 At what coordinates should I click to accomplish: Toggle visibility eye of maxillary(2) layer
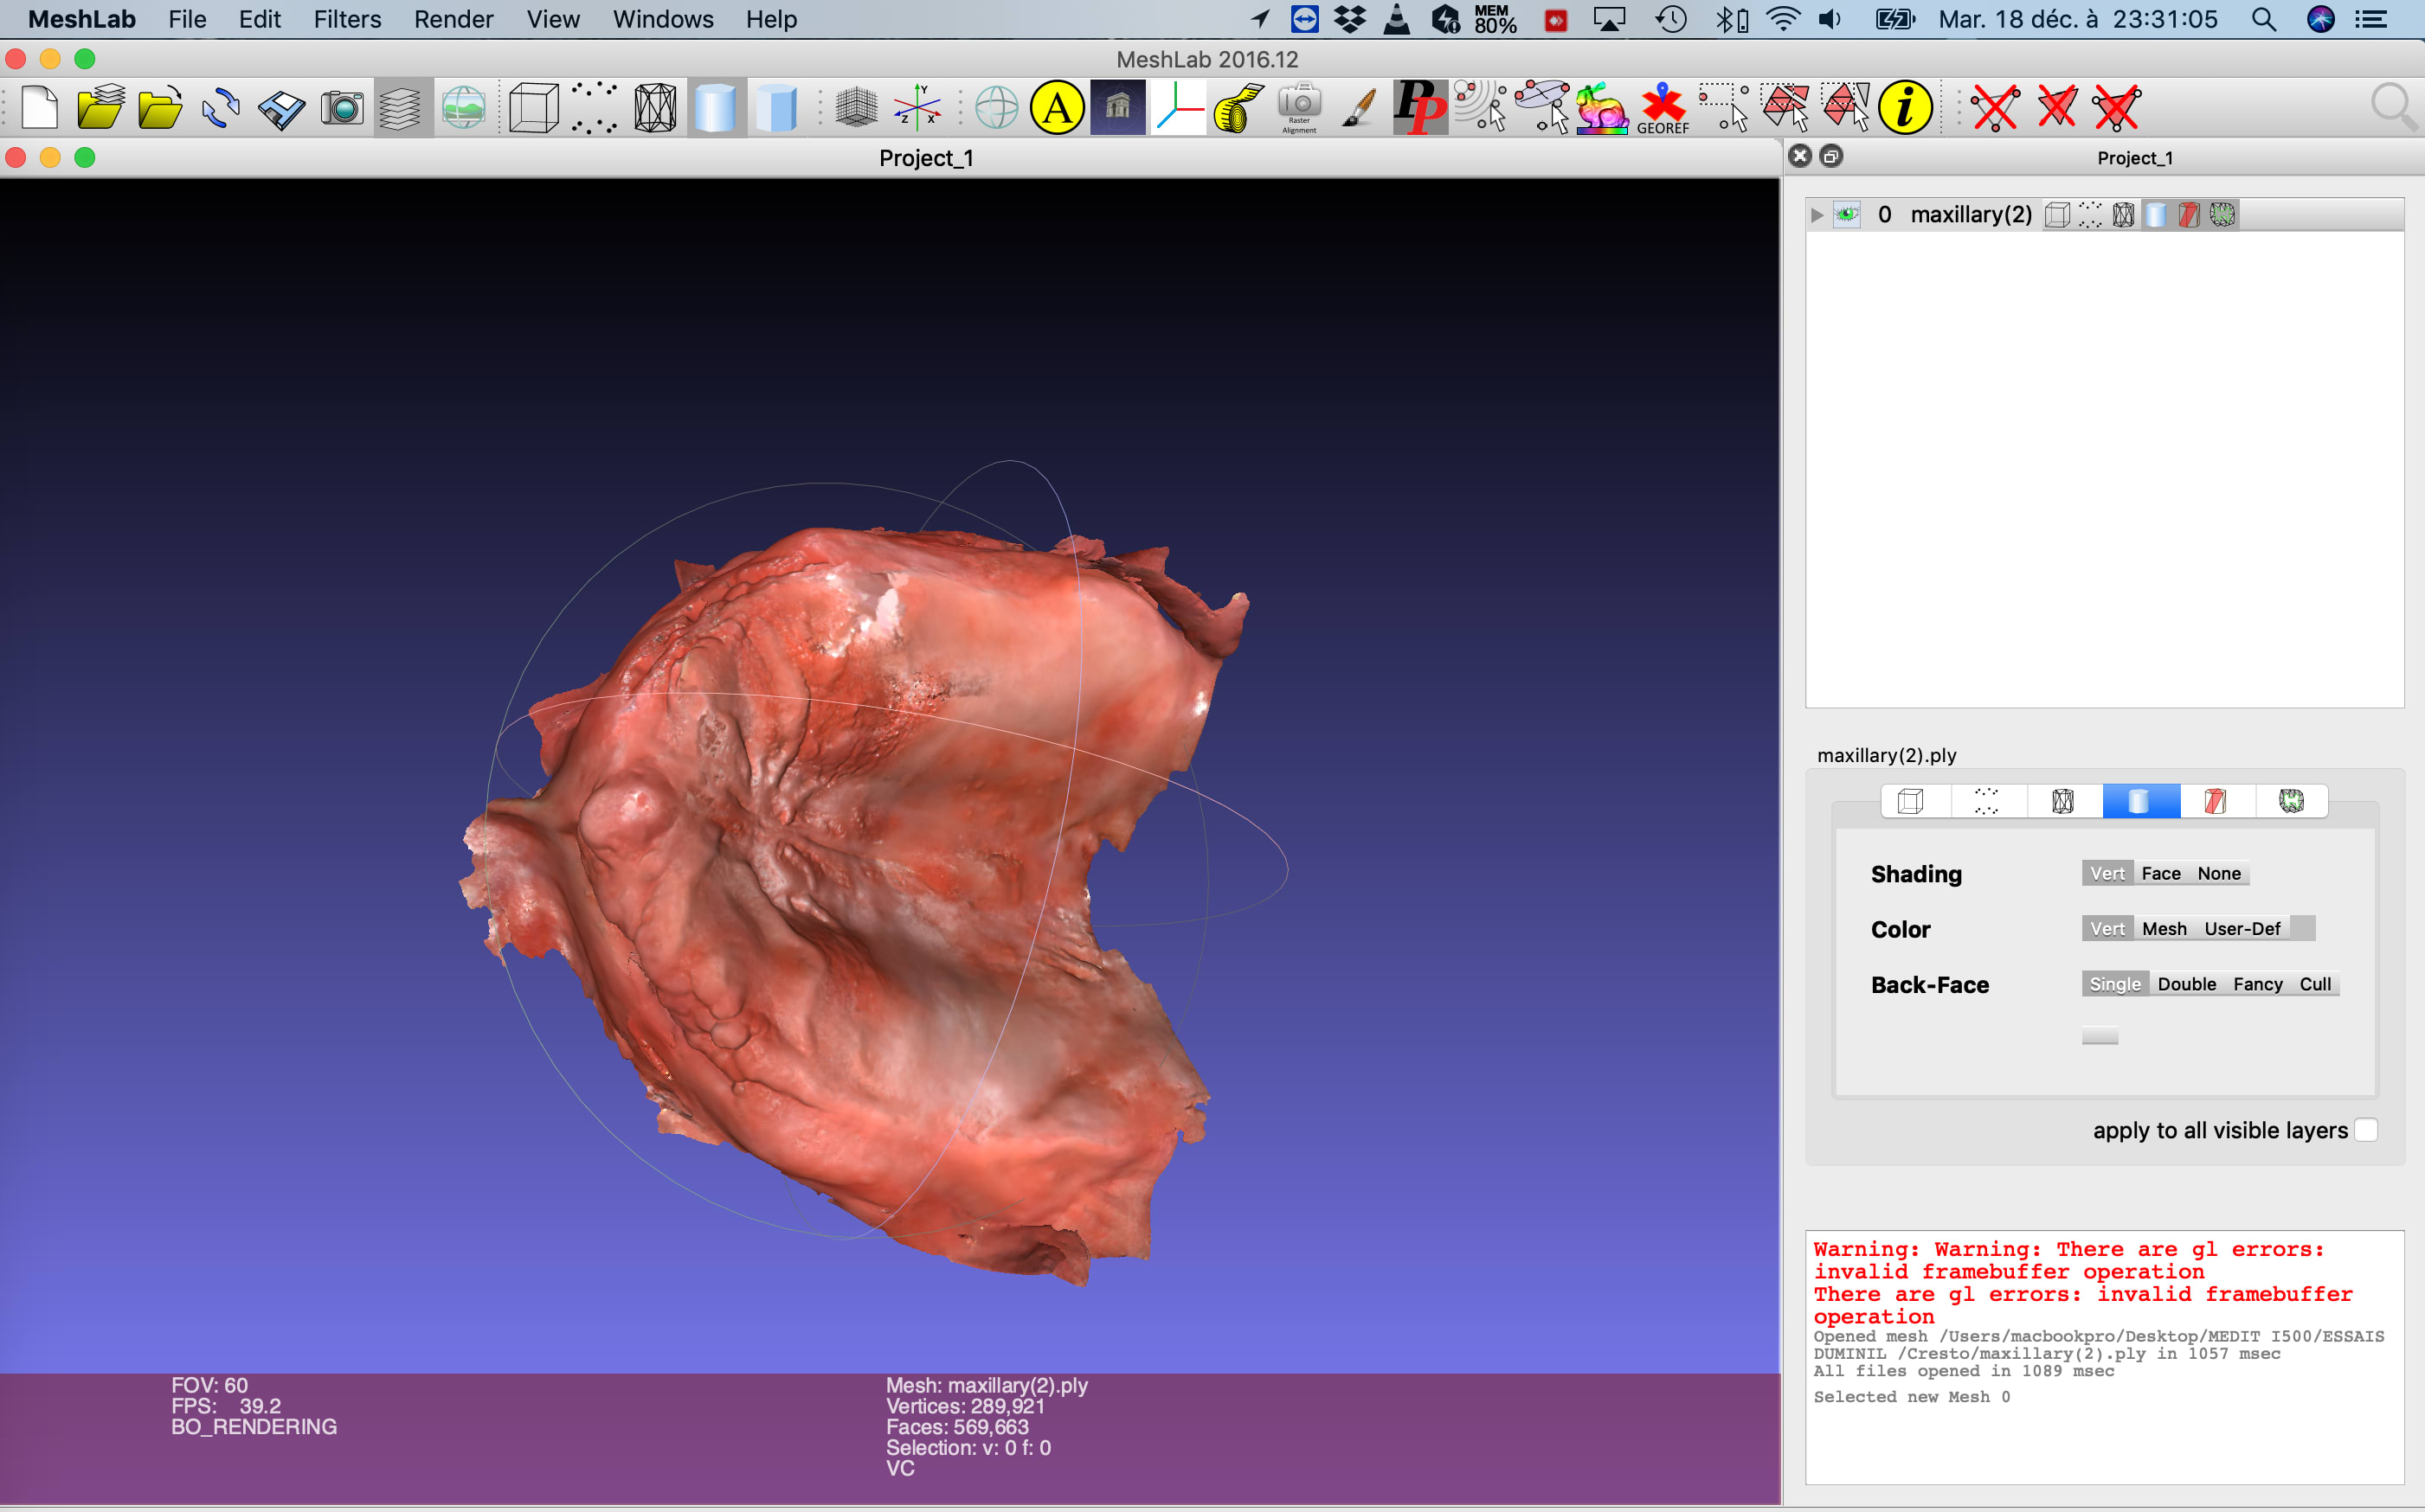(x=1847, y=214)
